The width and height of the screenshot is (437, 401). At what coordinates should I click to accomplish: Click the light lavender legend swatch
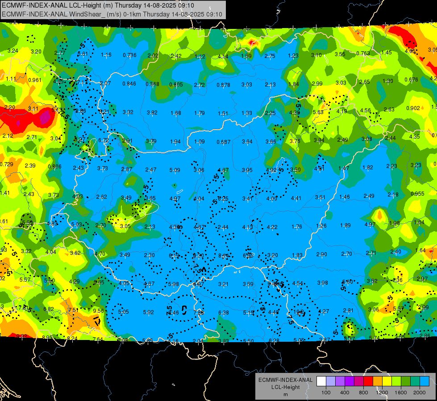(331, 381)
